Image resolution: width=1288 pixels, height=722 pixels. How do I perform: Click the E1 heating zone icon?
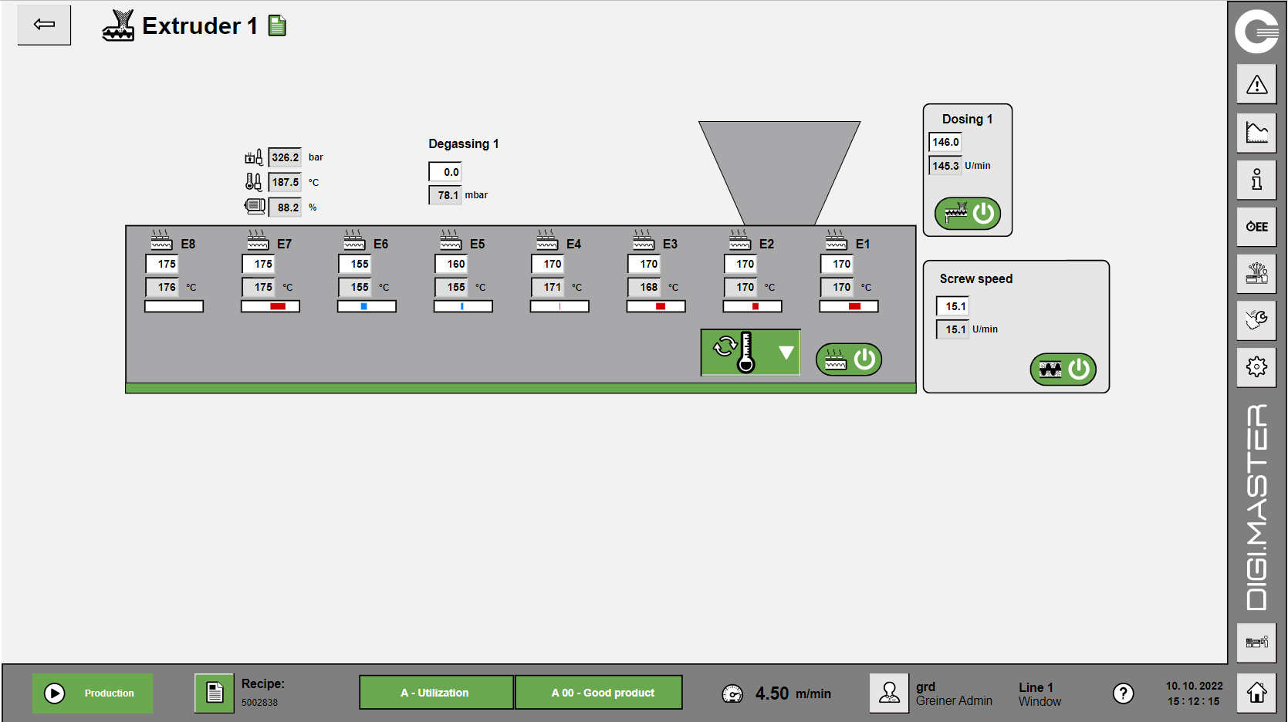[x=837, y=240]
